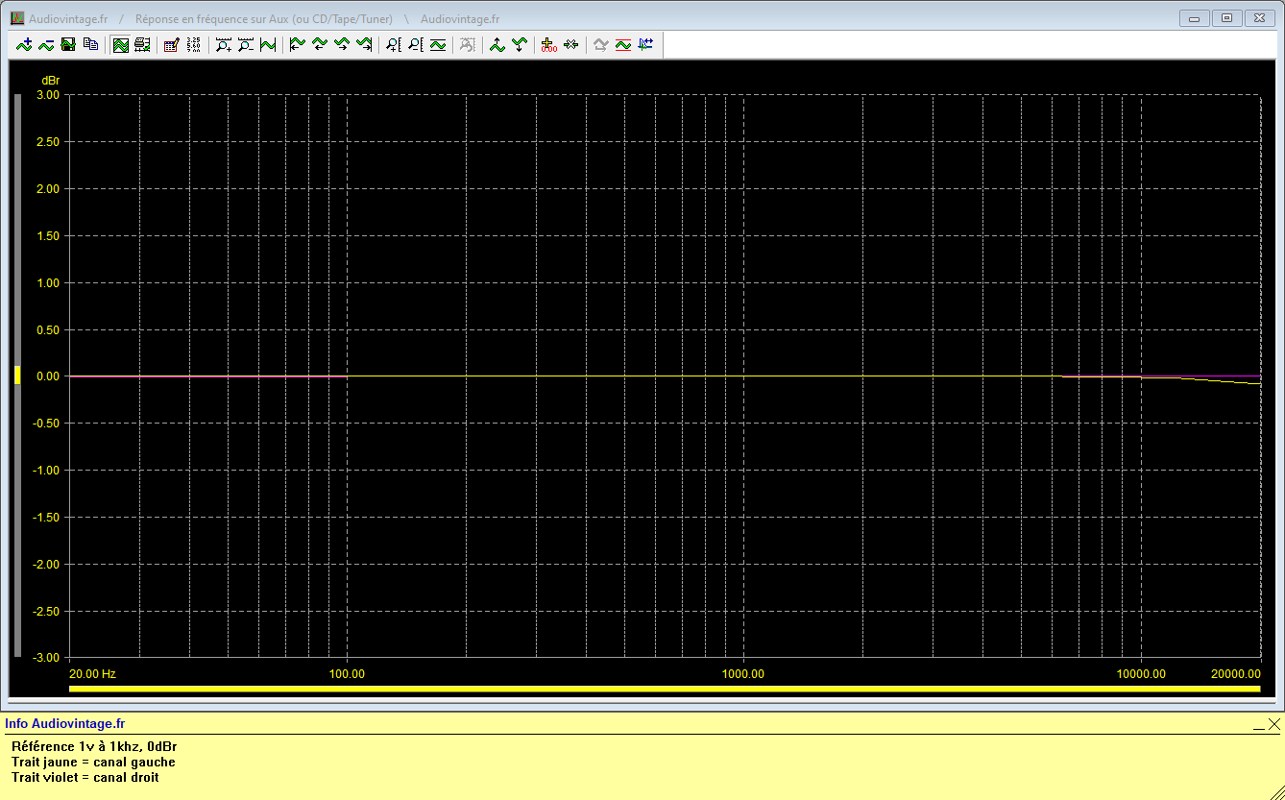This screenshot has height=800, width=1285.
Task: Click the 1.50 value on Y axis
Action: [x=47, y=236]
